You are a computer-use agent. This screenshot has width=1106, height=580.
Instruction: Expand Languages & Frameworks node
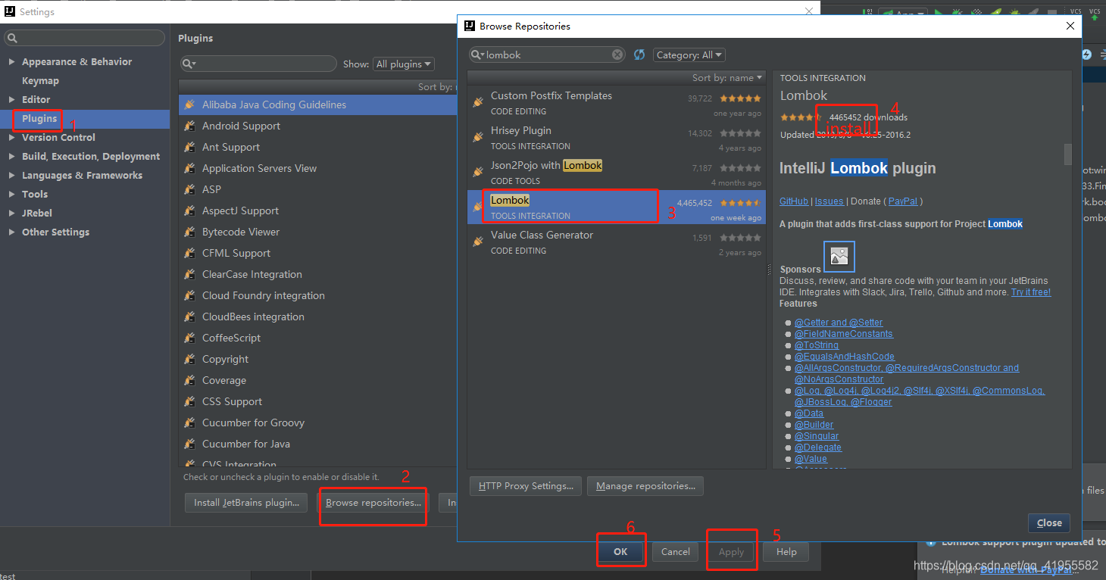pos(11,176)
